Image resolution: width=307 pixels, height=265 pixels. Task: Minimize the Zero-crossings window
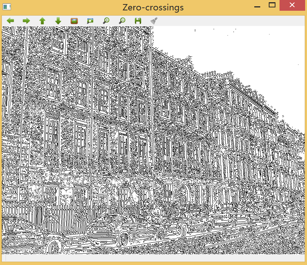[257, 7]
